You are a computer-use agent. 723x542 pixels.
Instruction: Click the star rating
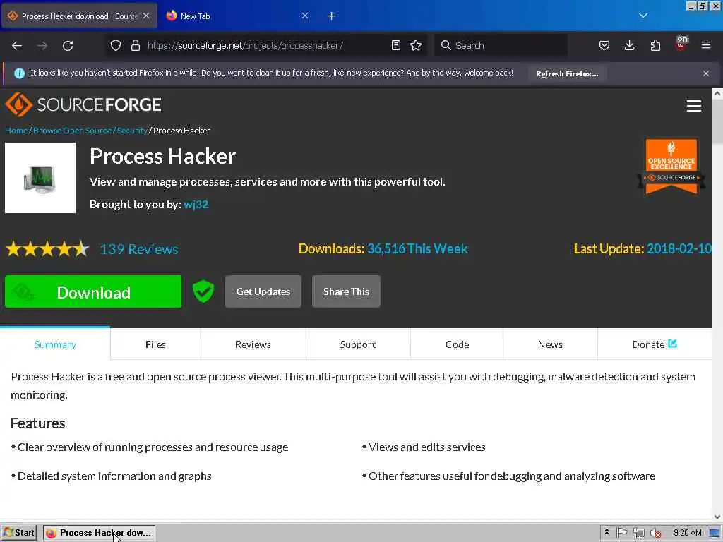coord(47,249)
